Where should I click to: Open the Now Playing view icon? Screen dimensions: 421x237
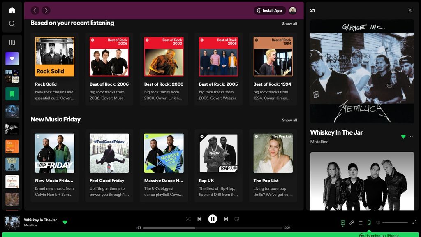click(343, 222)
